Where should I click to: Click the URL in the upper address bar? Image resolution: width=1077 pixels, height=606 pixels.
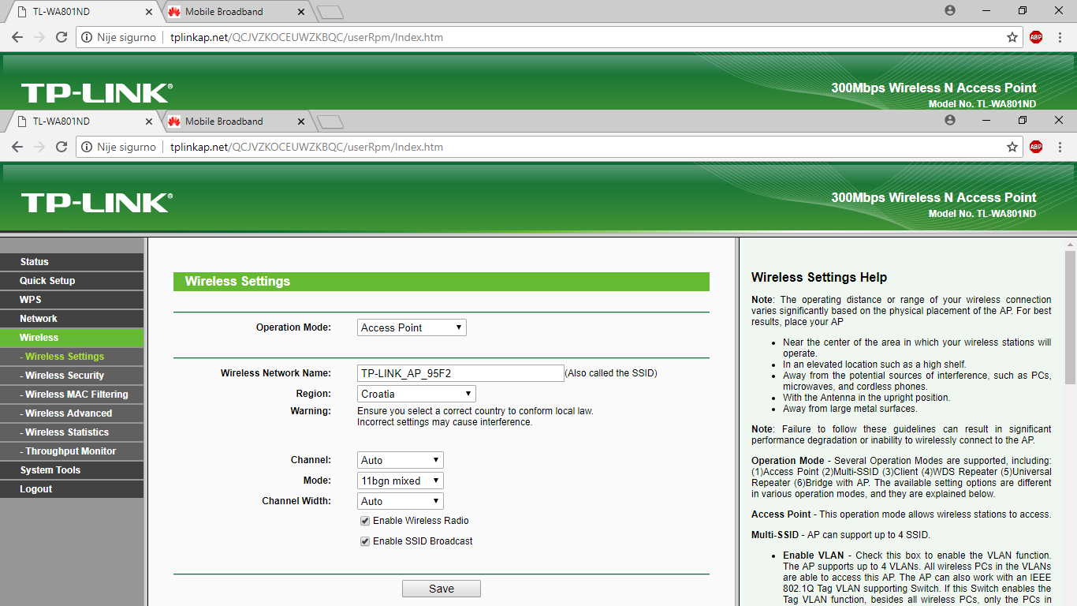pos(307,37)
